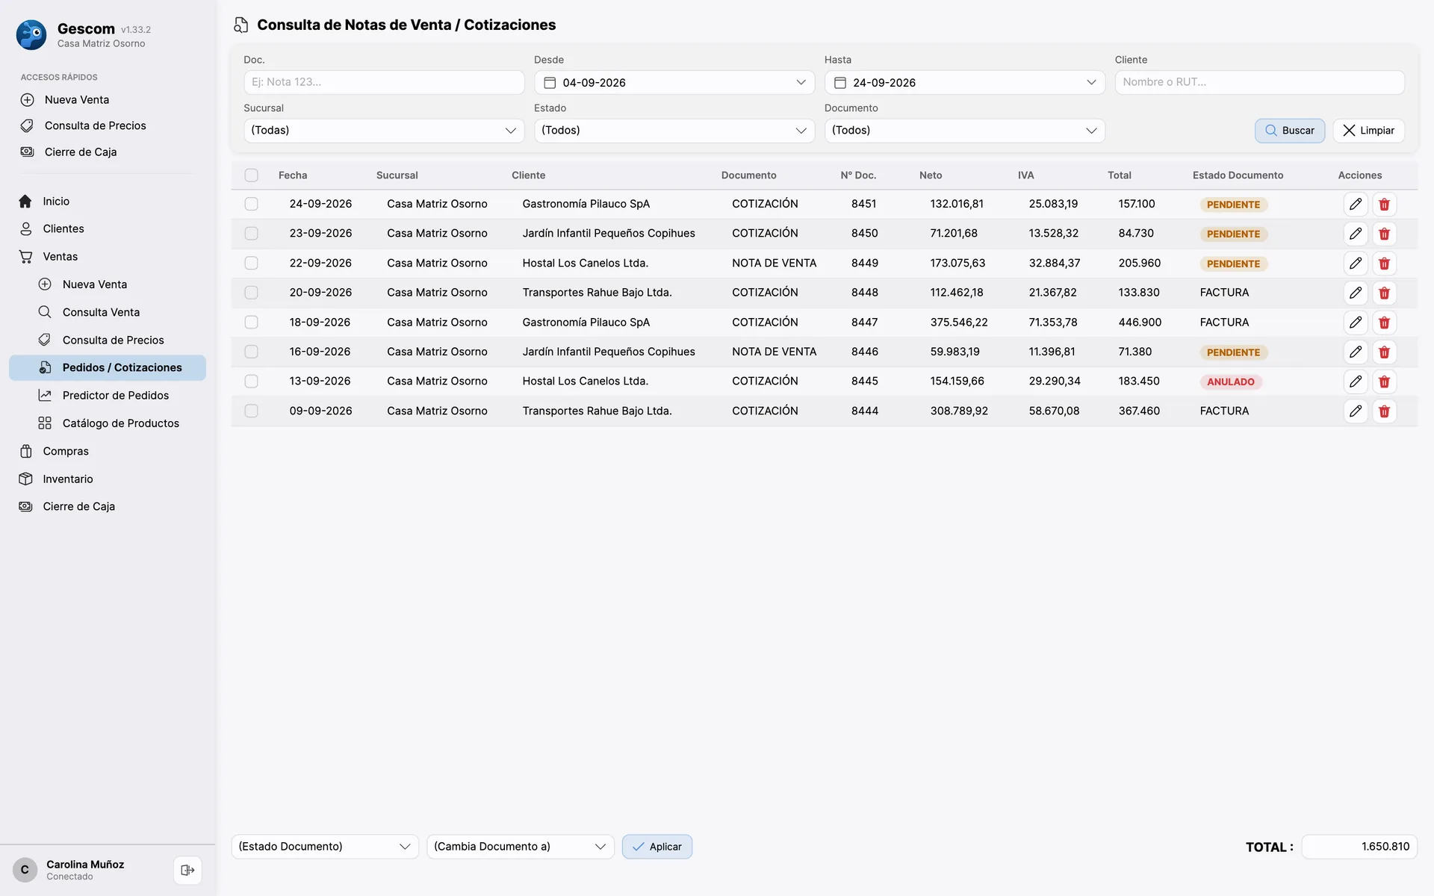Delete document 8446 trash icon
The image size is (1434, 896).
1384,352
